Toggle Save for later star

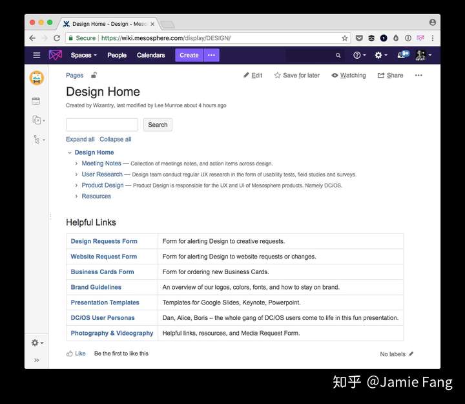click(x=297, y=76)
